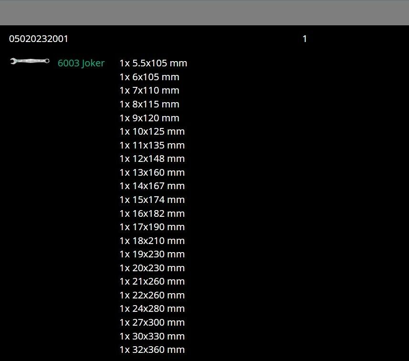Select the 1x 6x105 mm entry
This screenshot has width=409, height=361.
(x=149, y=77)
